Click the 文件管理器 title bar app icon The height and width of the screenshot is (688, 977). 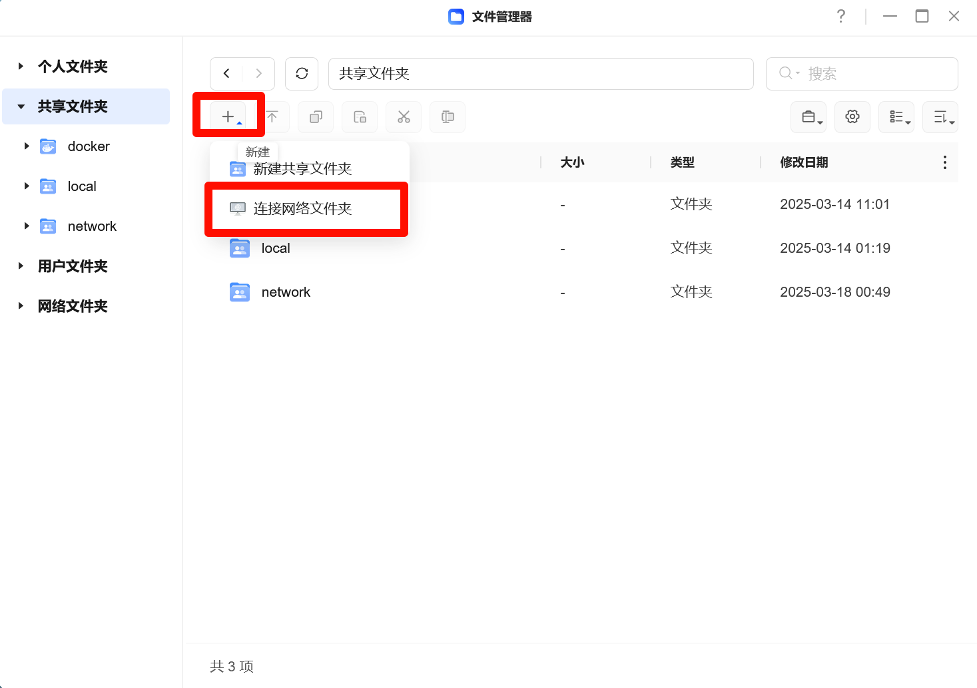456,17
